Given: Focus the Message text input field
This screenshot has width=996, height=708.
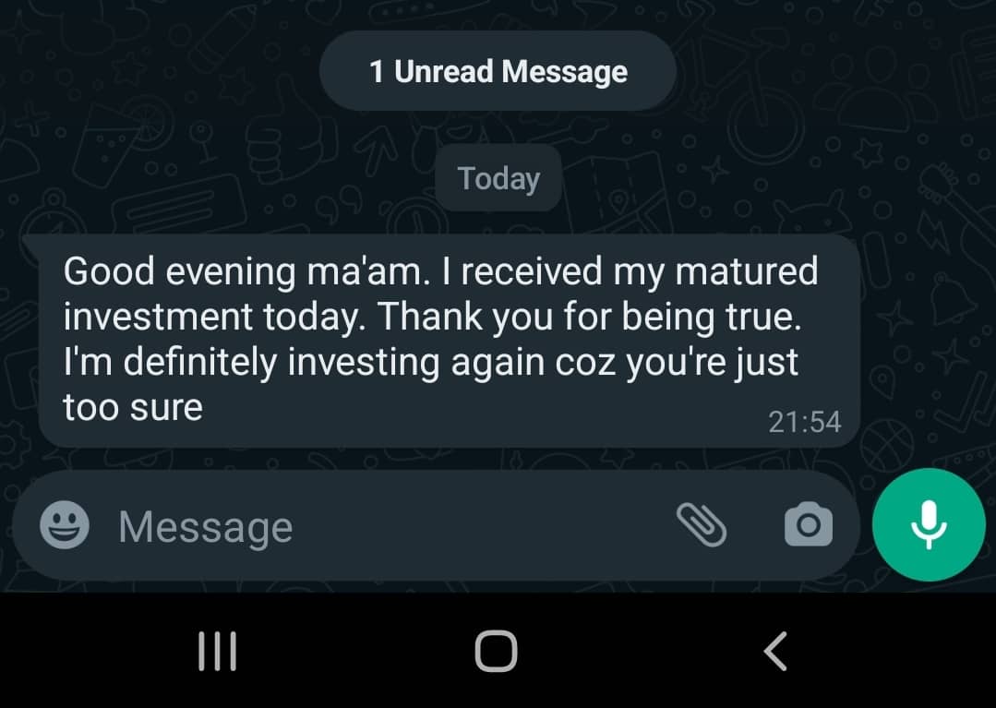Looking at the screenshot, I should tap(369, 527).
